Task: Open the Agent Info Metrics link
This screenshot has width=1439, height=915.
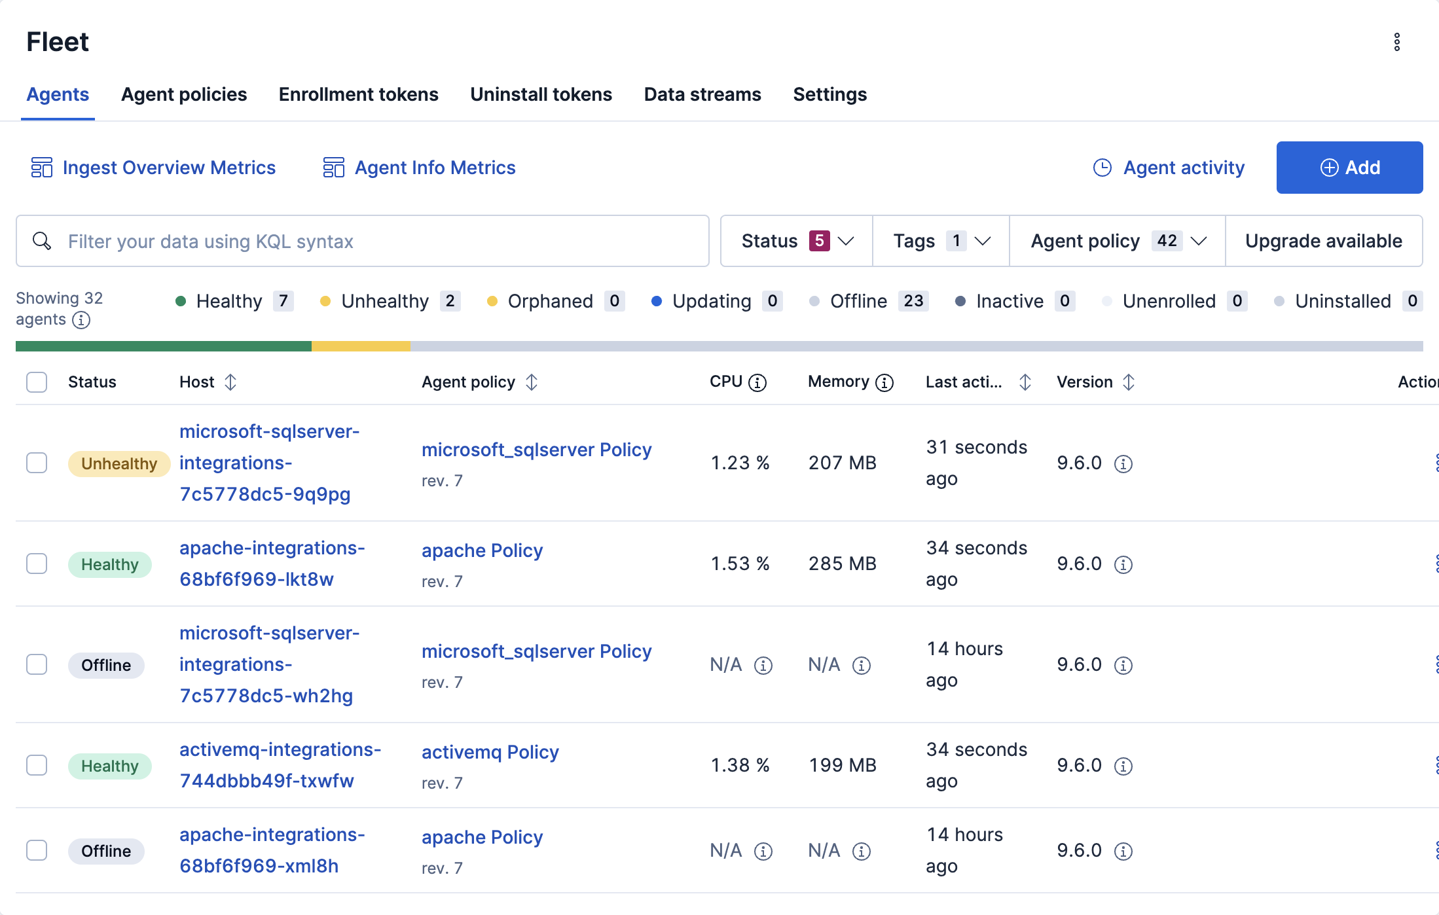Action: pyautogui.click(x=435, y=168)
